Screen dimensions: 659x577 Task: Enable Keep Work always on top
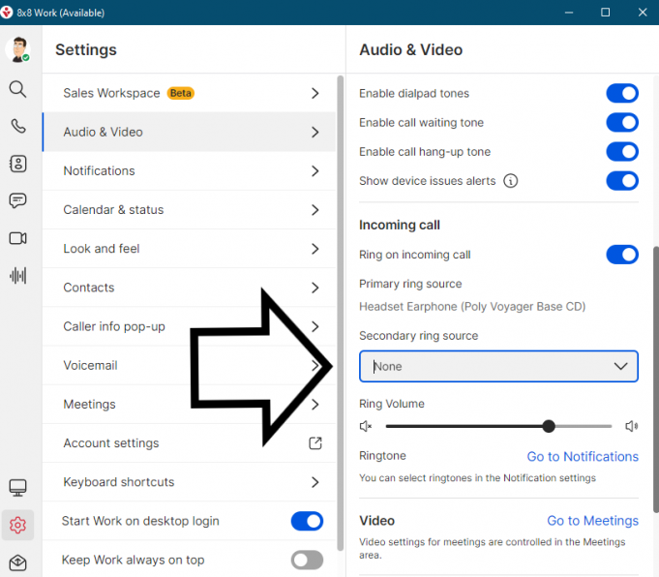pyautogui.click(x=307, y=560)
